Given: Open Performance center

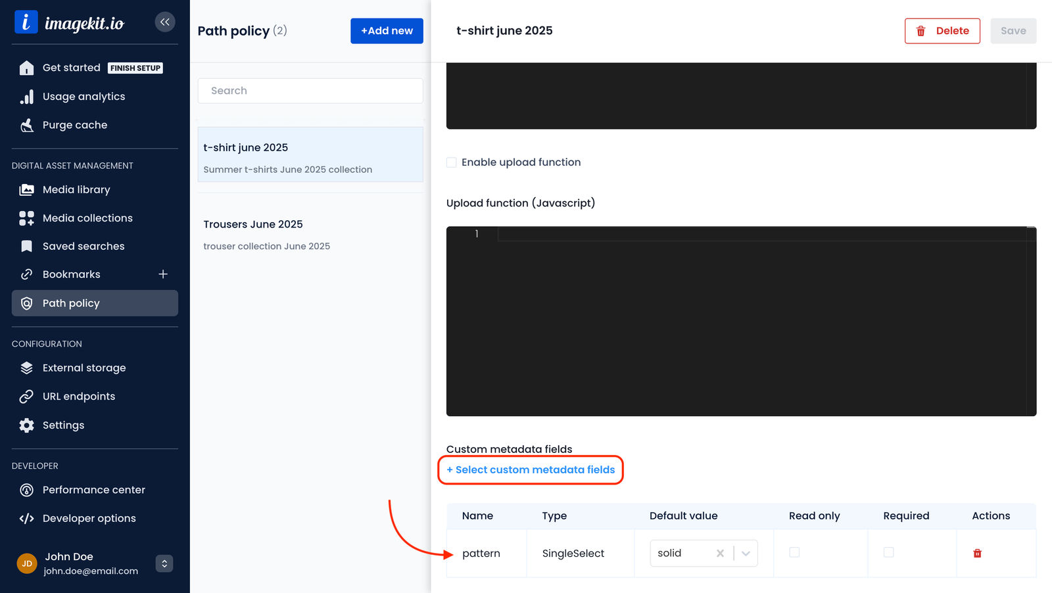Looking at the screenshot, I should pos(94,490).
